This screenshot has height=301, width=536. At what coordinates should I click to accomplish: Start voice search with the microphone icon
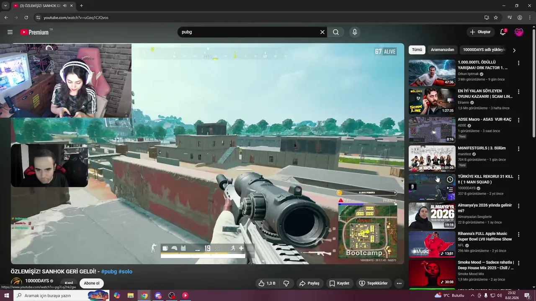pos(355,32)
